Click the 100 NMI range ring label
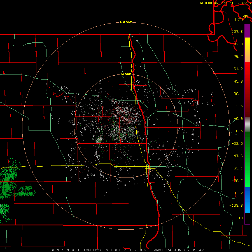Viewport: 252px width, 252px height. [126, 22]
